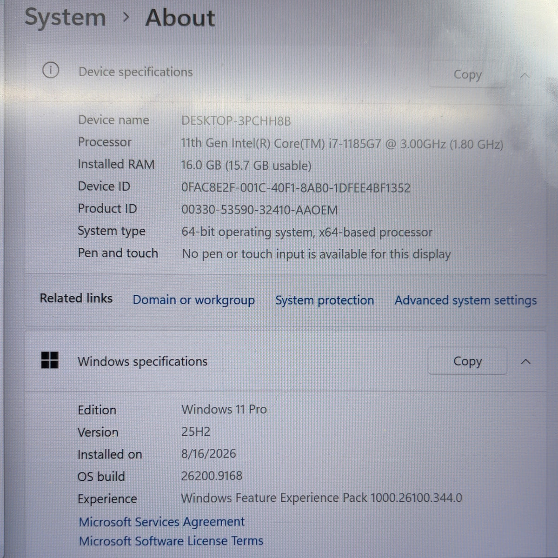Open Domain or workgroup link

tap(193, 300)
